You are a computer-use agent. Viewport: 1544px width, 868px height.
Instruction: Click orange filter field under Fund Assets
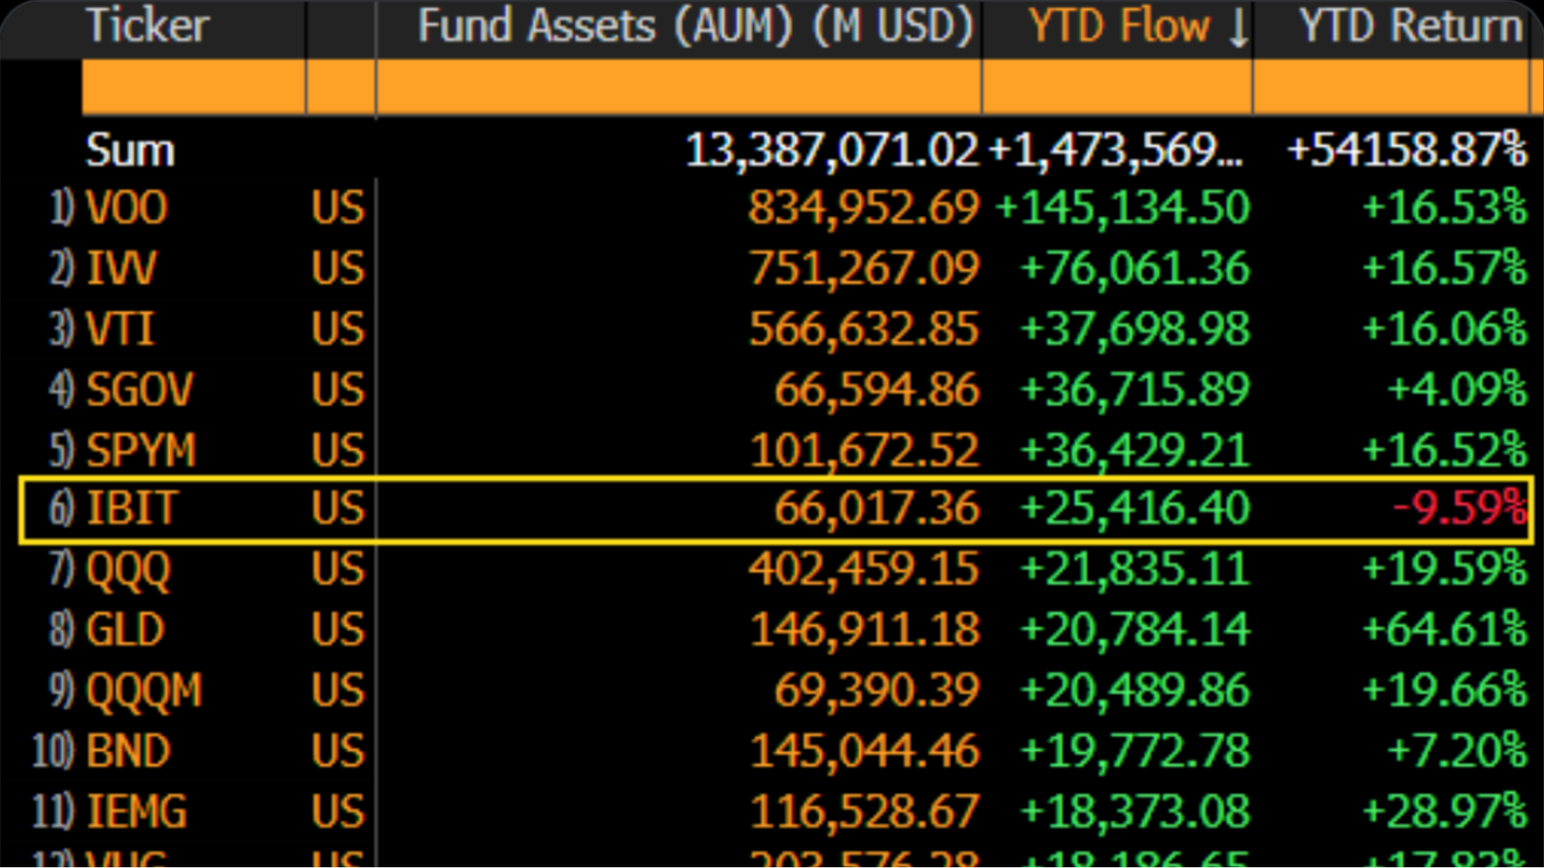tap(678, 87)
